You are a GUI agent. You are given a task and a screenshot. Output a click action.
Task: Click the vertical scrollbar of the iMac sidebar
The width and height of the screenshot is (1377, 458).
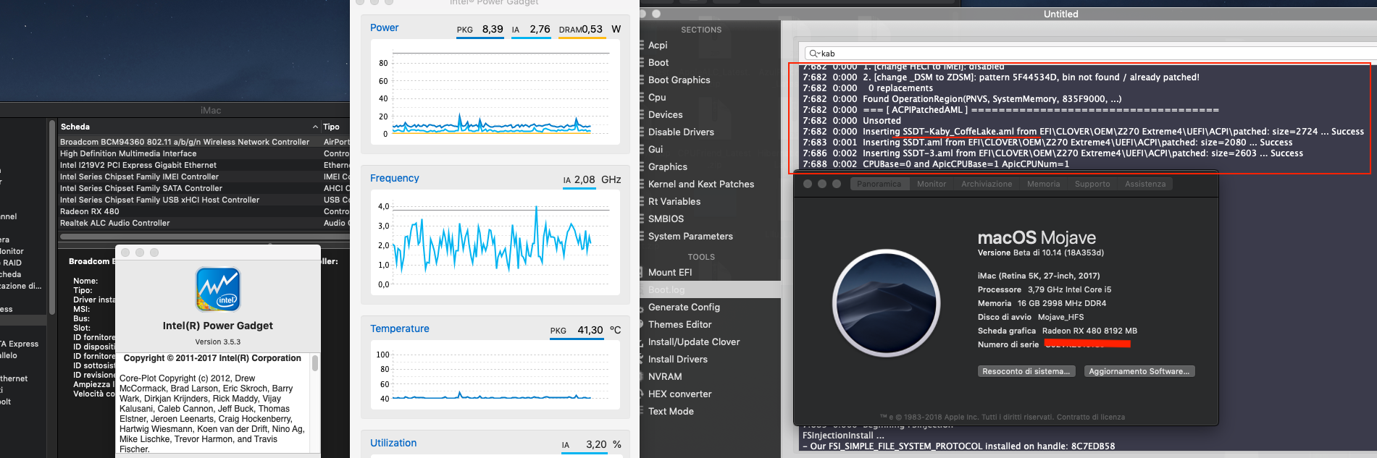pyautogui.click(x=52, y=217)
